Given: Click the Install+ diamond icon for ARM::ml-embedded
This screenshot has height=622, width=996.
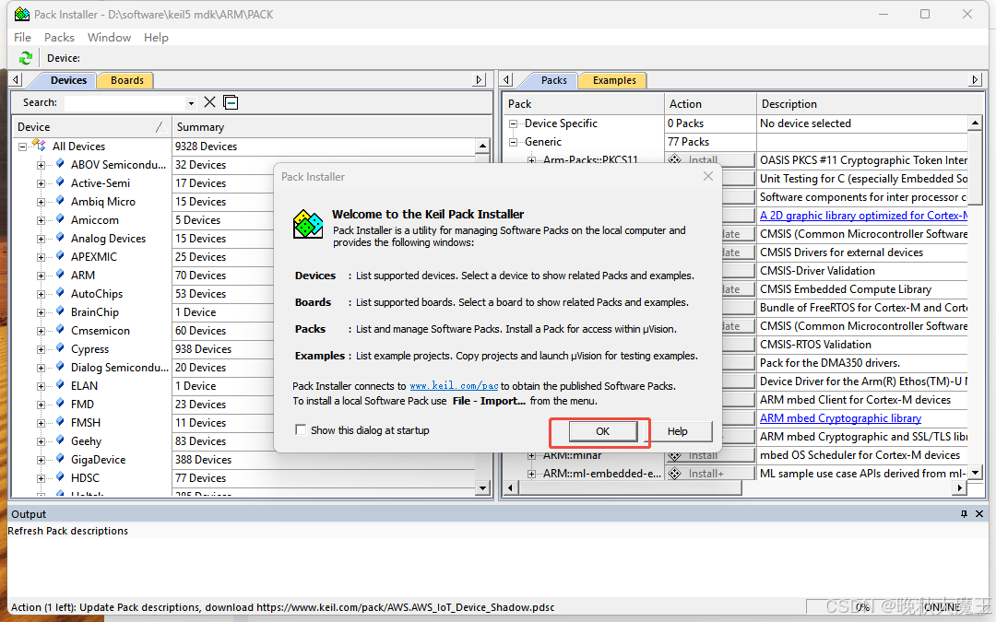Looking at the screenshot, I should [x=674, y=474].
